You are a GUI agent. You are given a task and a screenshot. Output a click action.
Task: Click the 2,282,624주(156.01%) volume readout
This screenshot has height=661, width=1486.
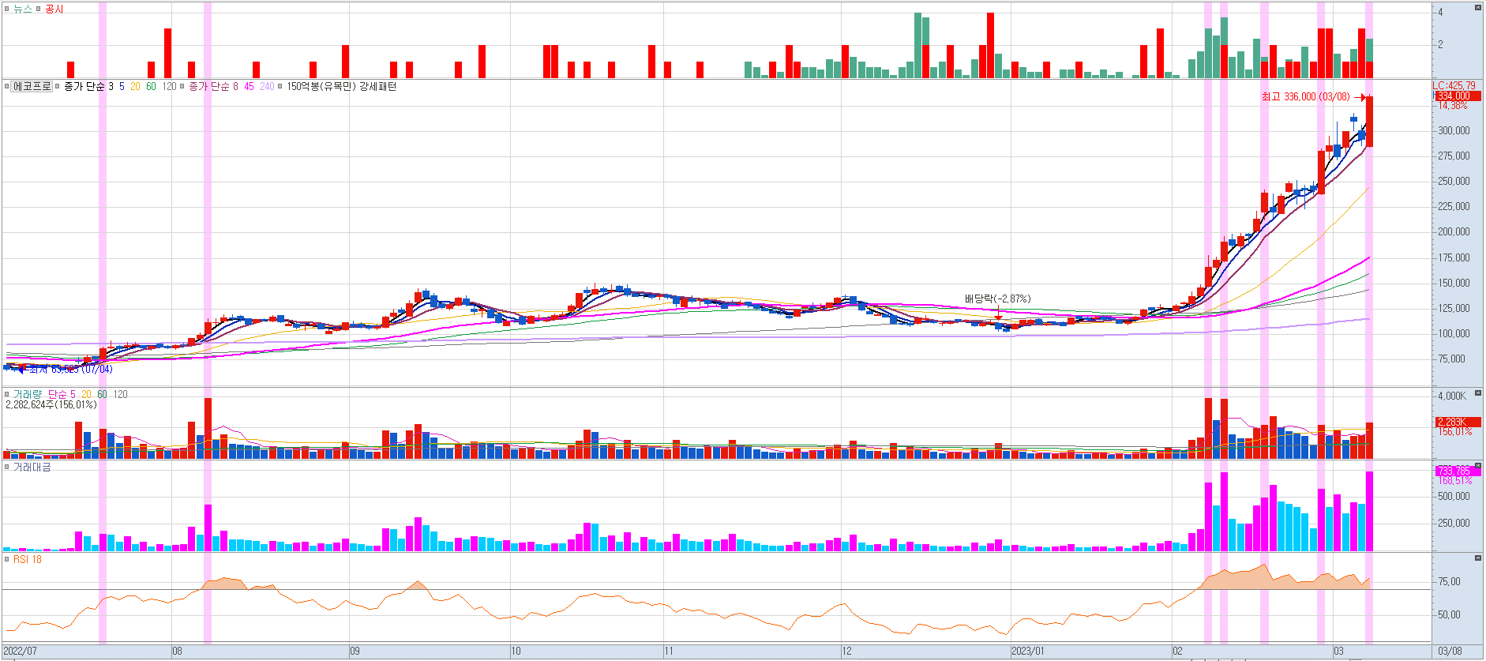coord(51,405)
